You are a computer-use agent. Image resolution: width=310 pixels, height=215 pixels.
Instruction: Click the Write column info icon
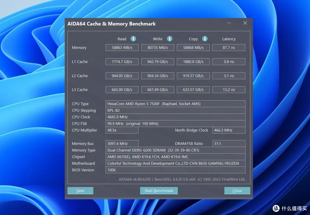170,39
